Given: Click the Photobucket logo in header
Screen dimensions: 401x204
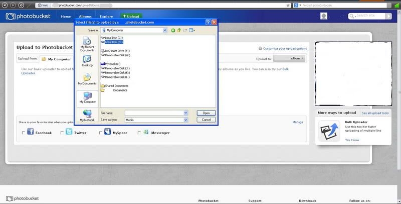Looking at the screenshot, I should [x=28, y=17].
